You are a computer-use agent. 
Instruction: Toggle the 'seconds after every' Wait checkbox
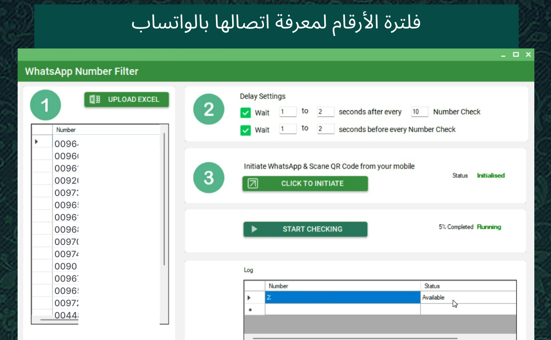245,113
